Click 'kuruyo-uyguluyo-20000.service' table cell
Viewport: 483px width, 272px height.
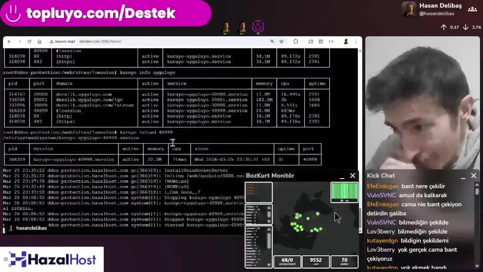click(x=207, y=94)
